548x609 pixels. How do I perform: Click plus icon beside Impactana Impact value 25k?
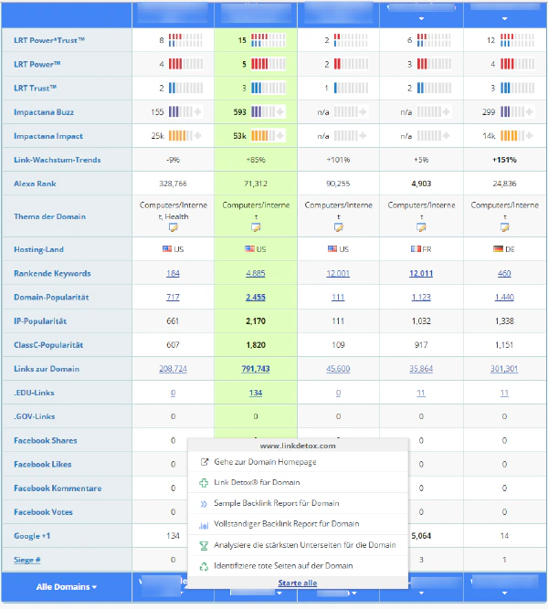click(198, 136)
